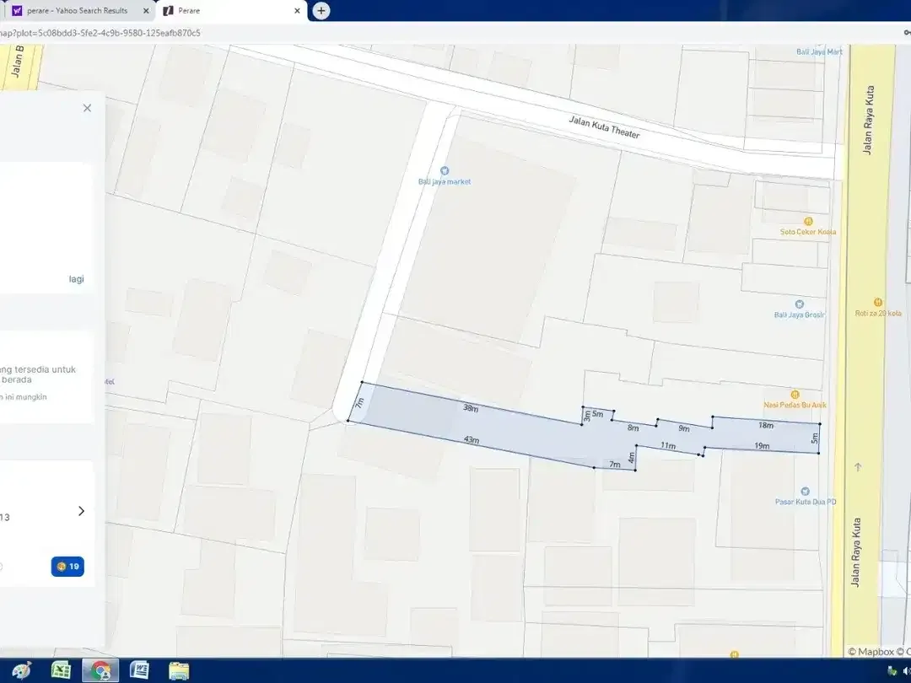Image resolution: width=911 pixels, height=683 pixels.
Task: Expand the panel entry's right chevron
Action: pyautogui.click(x=81, y=511)
